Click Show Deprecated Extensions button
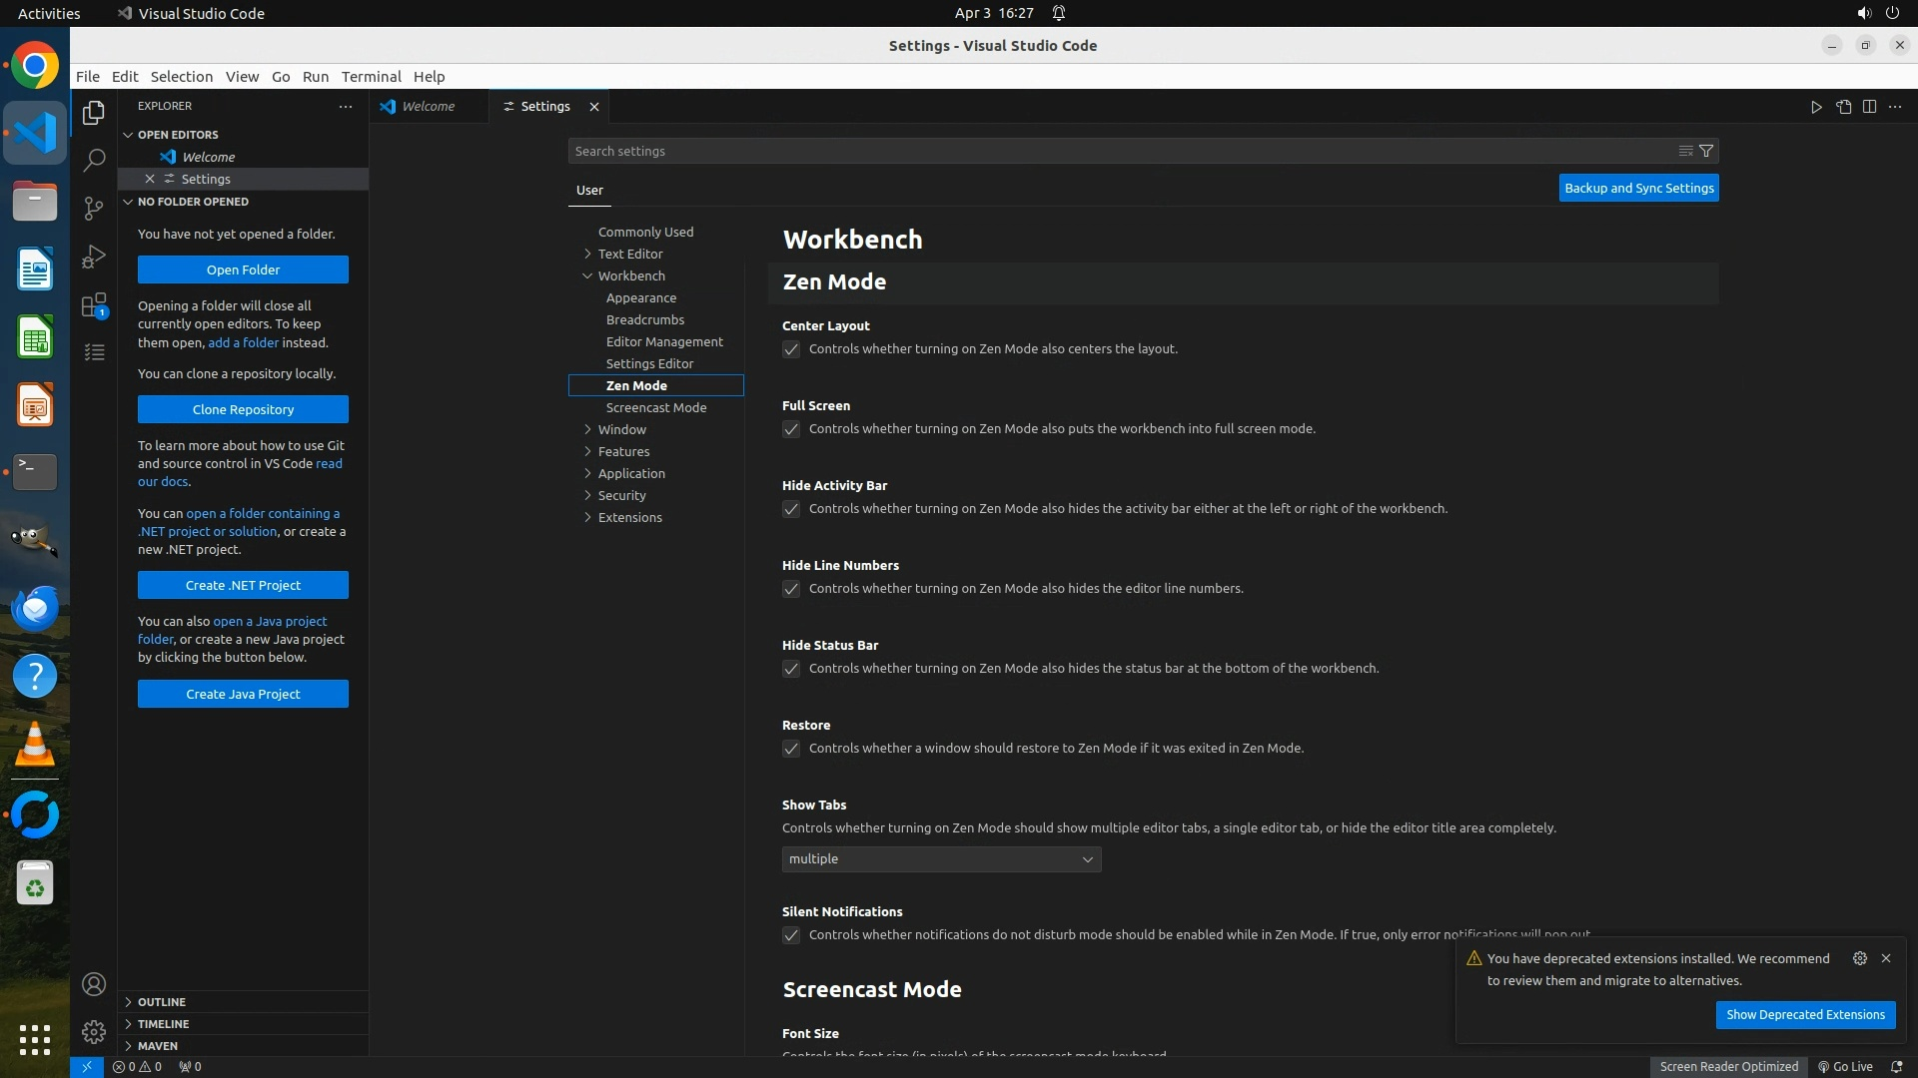 pos(1805,1014)
